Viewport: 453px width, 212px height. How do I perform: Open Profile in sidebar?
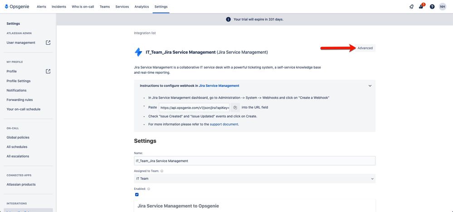11,71
